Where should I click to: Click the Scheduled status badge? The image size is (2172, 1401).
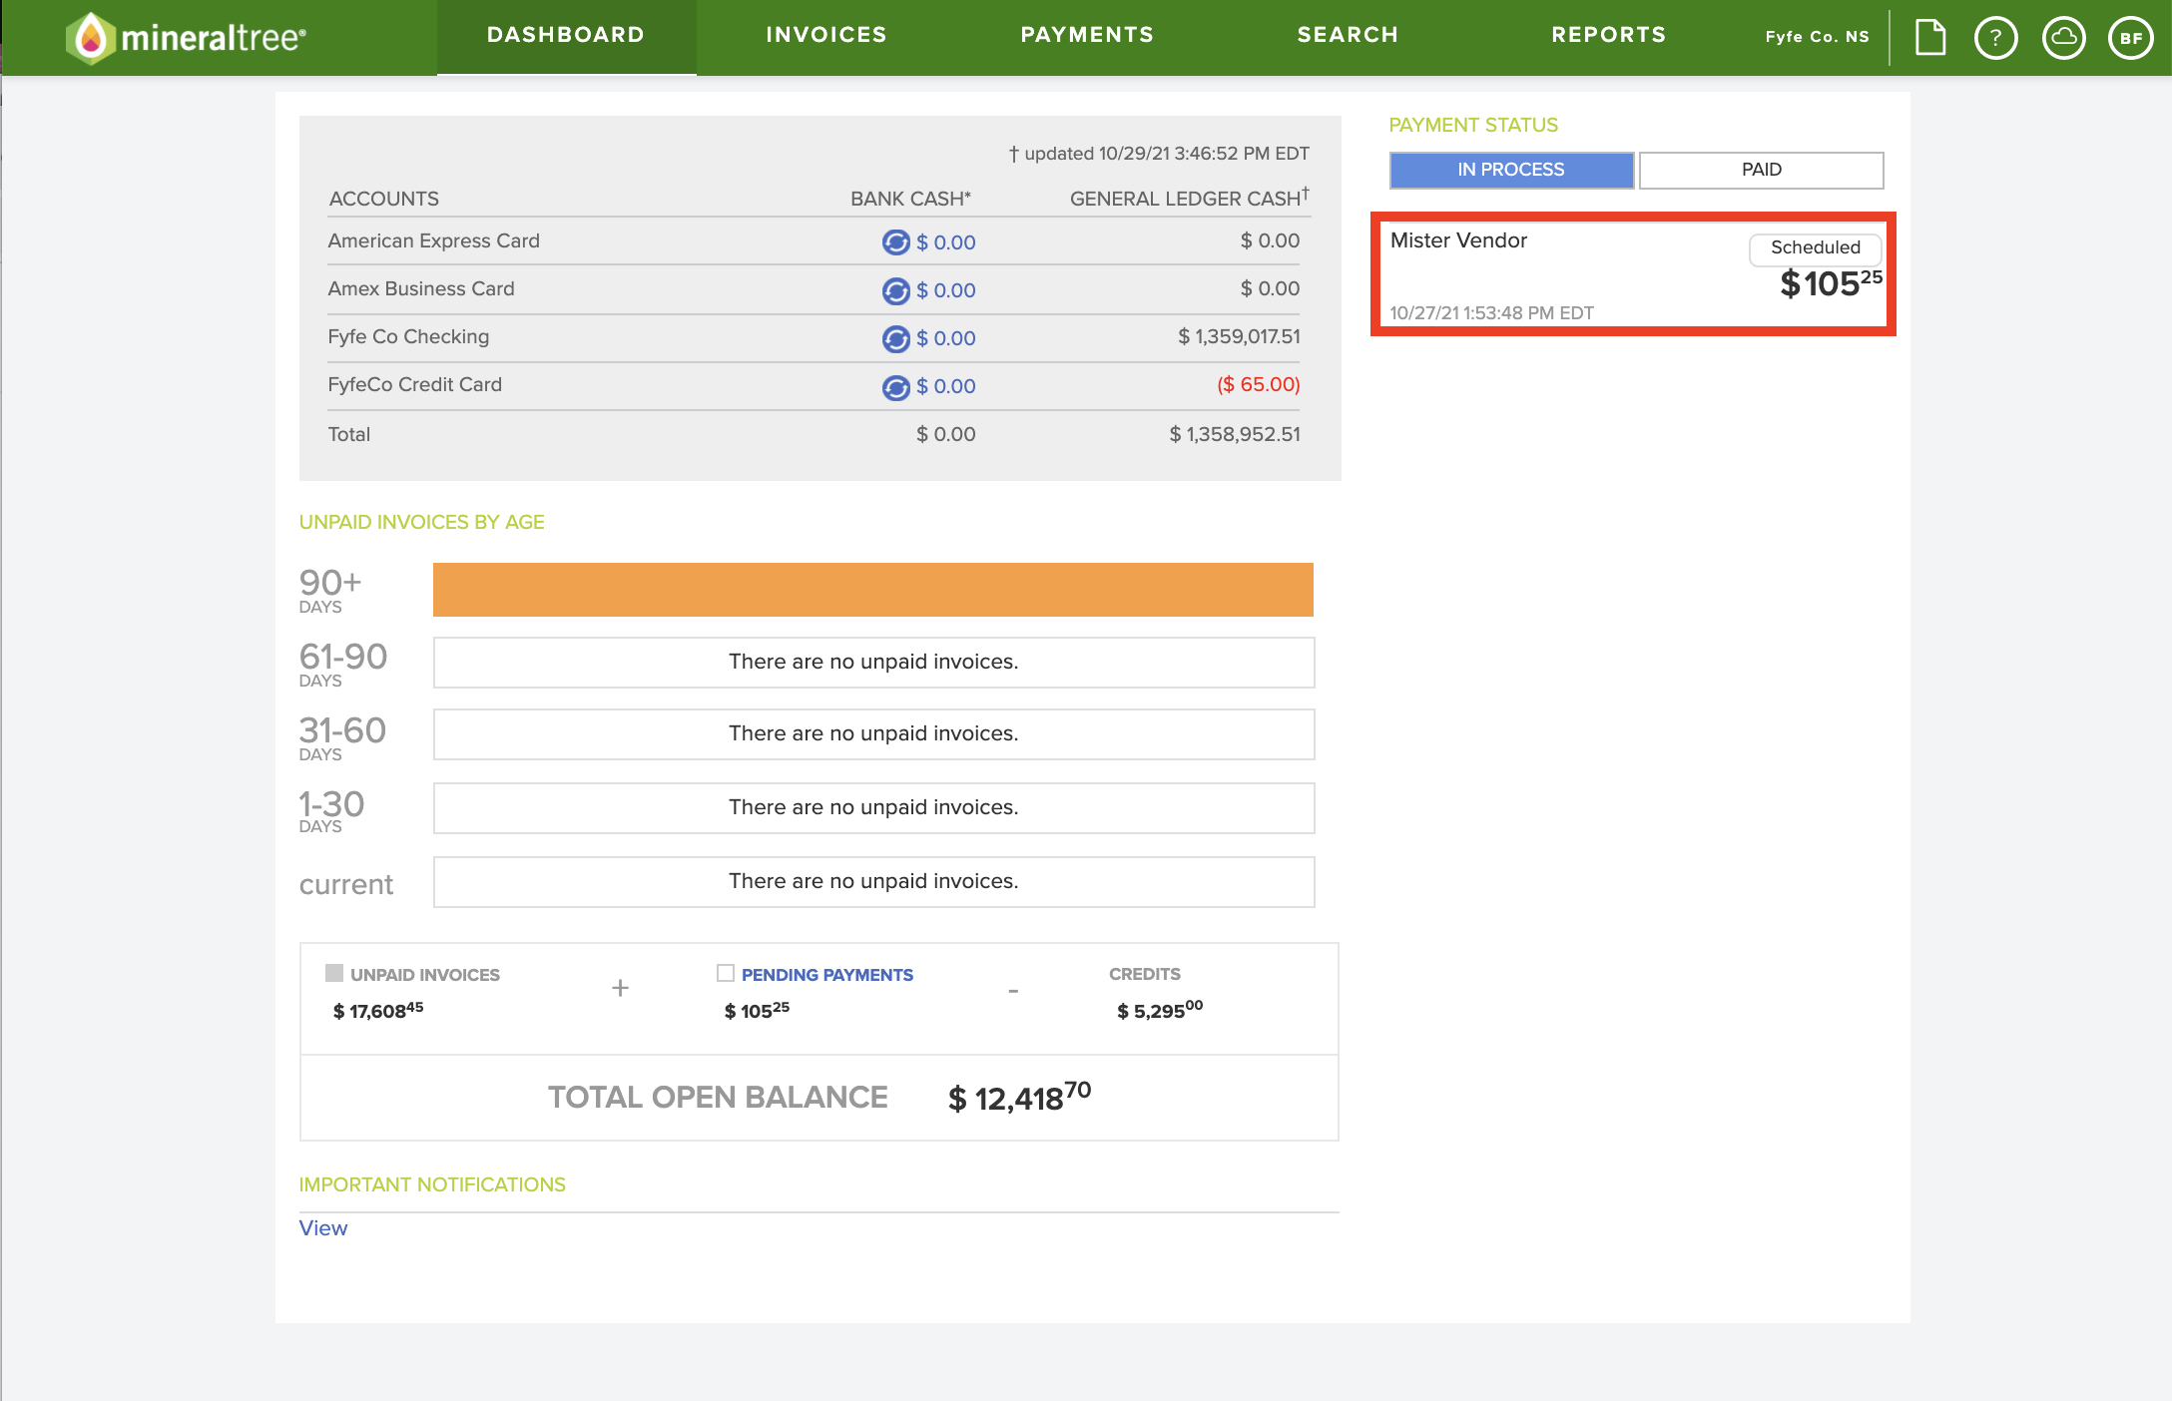coord(1815,247)
